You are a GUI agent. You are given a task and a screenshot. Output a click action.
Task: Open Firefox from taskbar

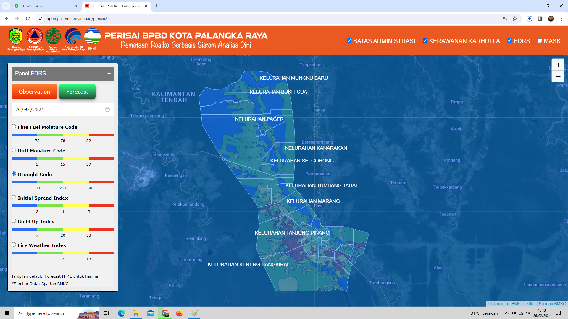[179, 313]
